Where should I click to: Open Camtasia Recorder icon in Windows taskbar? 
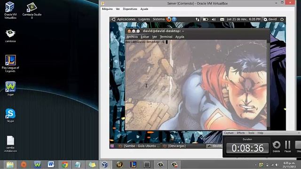pos(174,165)
